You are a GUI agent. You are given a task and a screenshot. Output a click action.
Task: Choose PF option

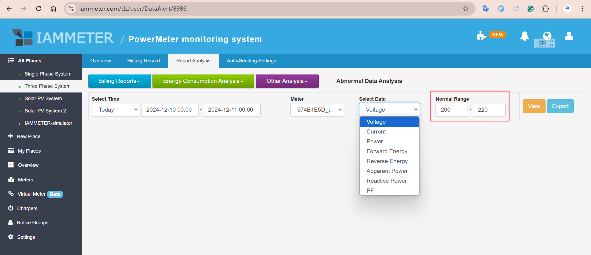click(389, 191)
